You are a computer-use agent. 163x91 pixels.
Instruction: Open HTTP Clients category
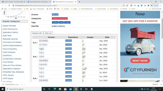[x=8, y=79]
